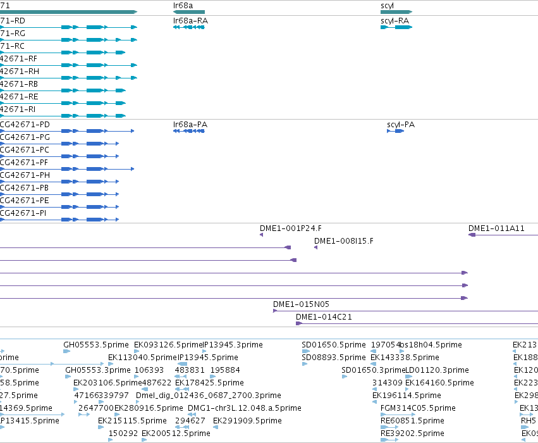Open protein label CG42671-PC

point(25,150)
